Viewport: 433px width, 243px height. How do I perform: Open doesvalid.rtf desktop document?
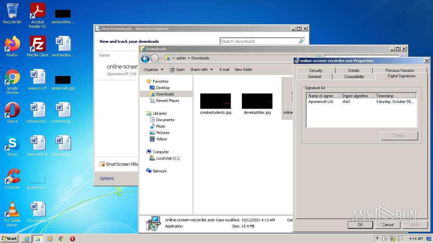[x=38, y=146]
